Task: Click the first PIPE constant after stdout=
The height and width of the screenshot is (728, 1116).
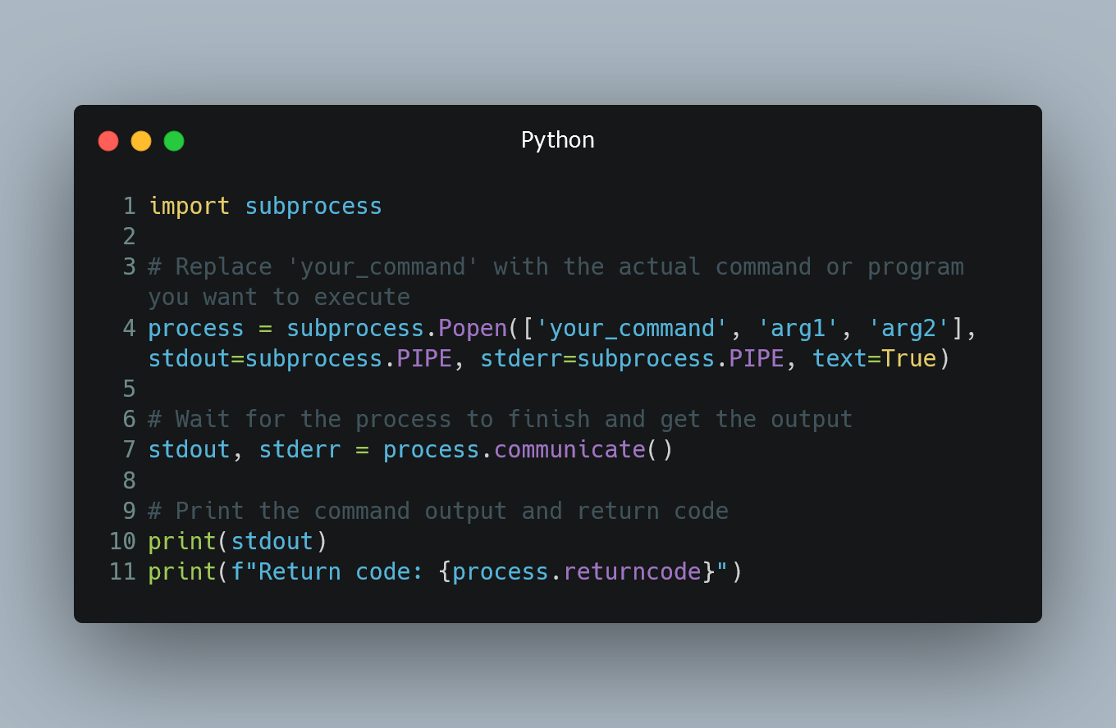Action: (424, 359)
